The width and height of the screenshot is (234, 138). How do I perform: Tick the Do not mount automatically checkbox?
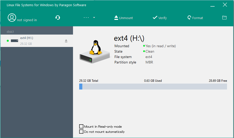[x=82, y=132]
